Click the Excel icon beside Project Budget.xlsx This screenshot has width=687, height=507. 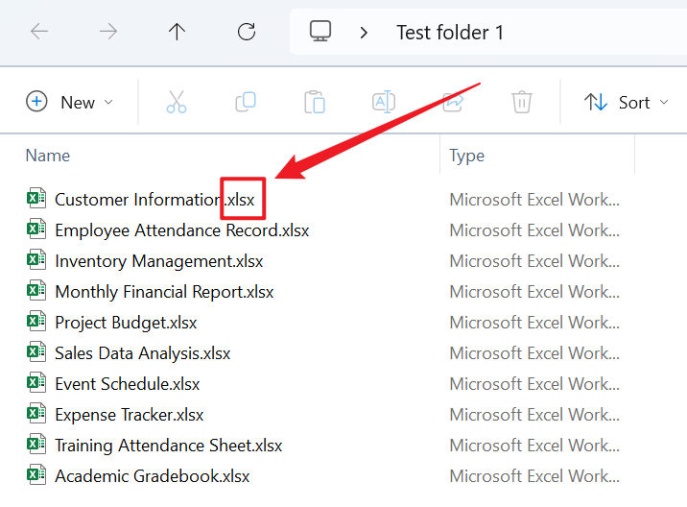pos(36,323)
